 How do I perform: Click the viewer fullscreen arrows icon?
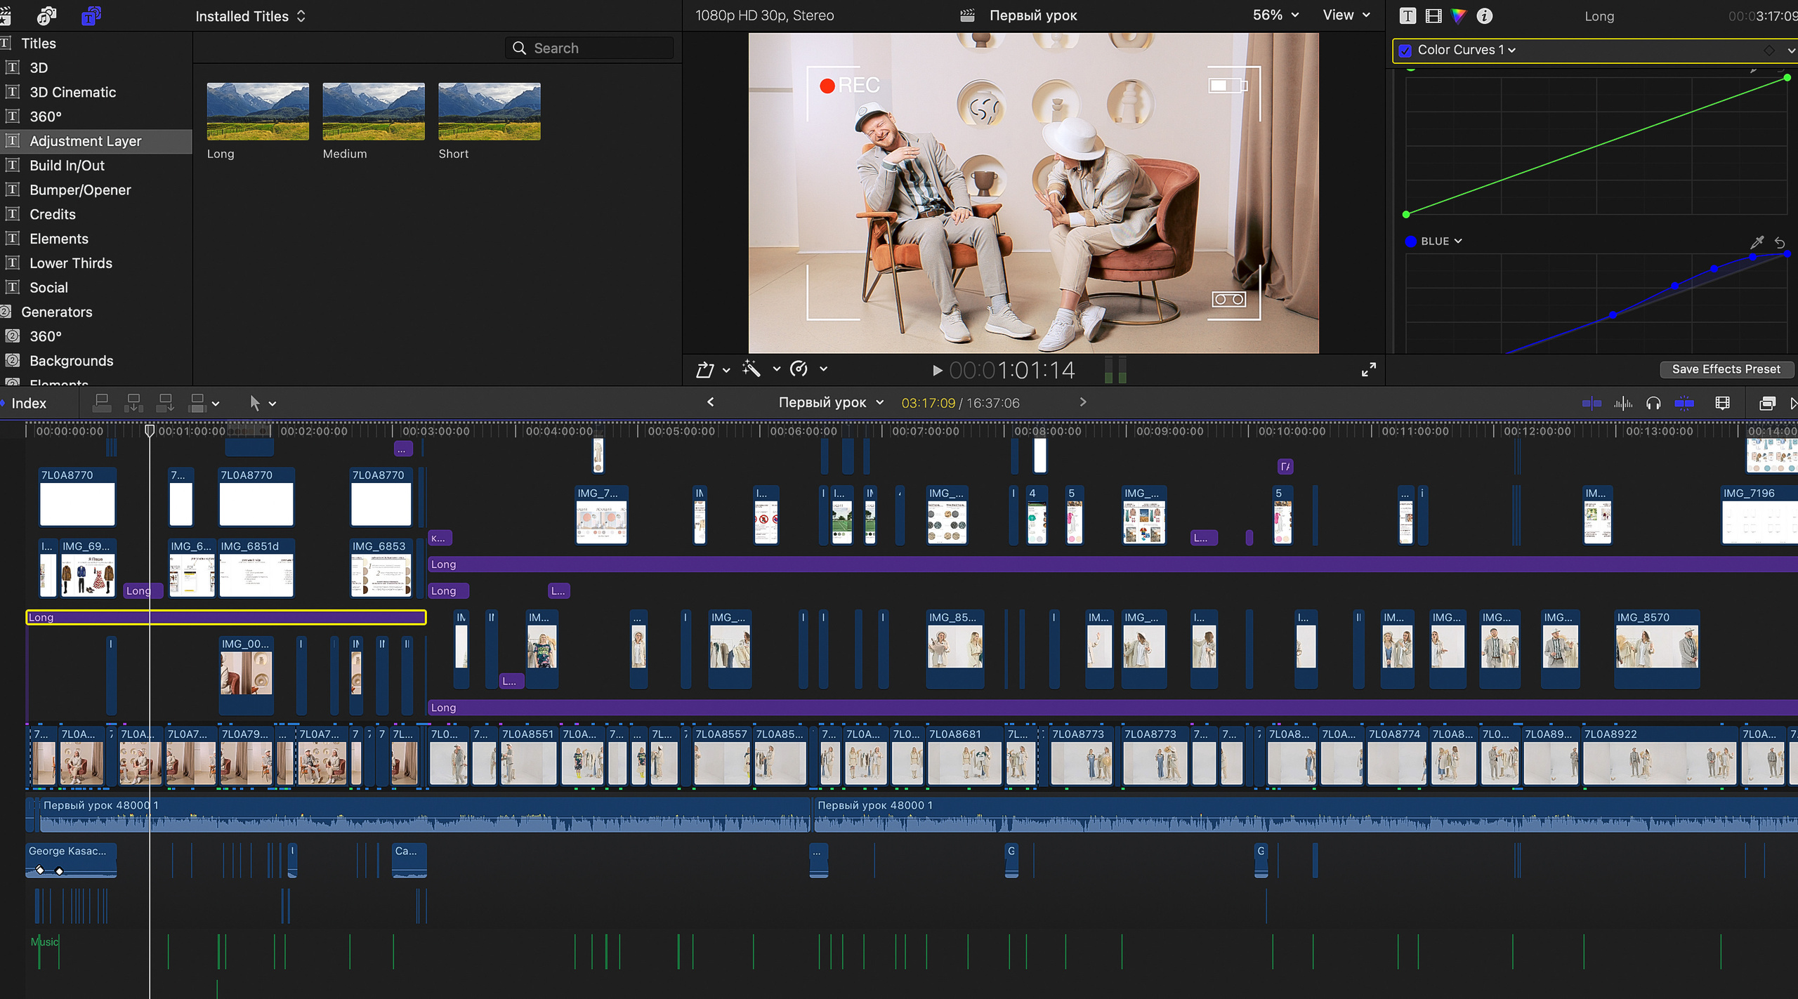coord(1368,369)
